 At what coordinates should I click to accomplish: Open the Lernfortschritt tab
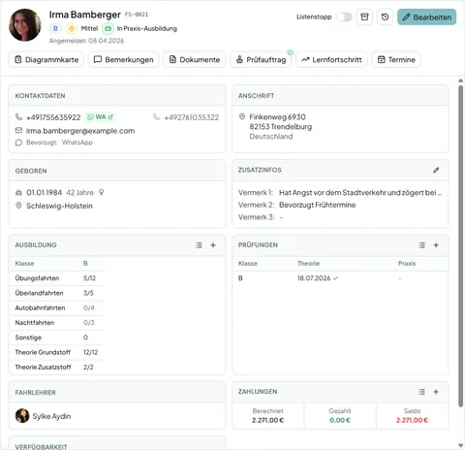click(x=331, y=59)
